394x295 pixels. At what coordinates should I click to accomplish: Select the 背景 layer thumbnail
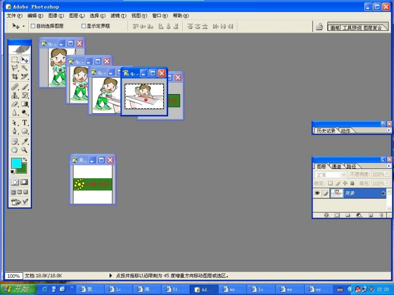coord(337,193)
